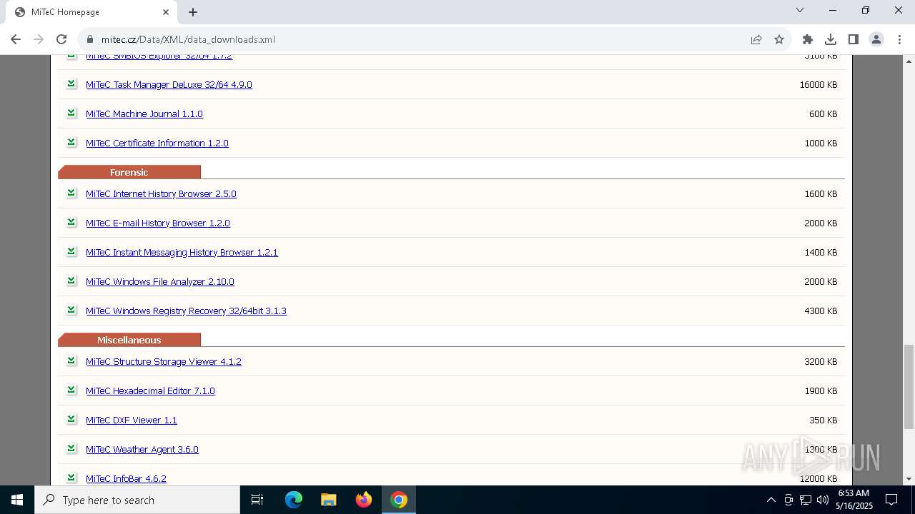The height and width of the screenshot is (514, 915).
Task: Open notification center icon
Action: pos(891,500)
